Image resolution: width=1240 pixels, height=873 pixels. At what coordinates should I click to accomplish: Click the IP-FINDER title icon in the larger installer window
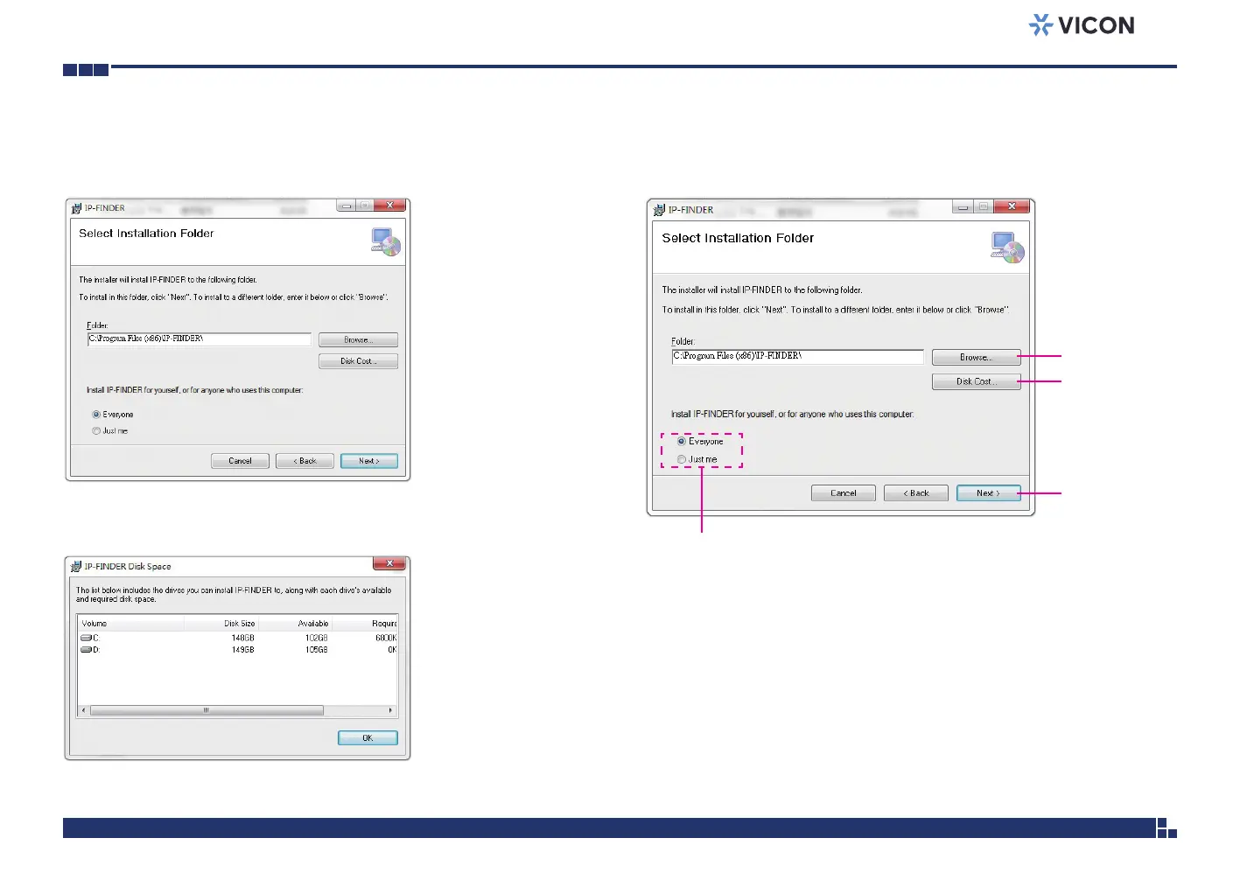(659, 210)
